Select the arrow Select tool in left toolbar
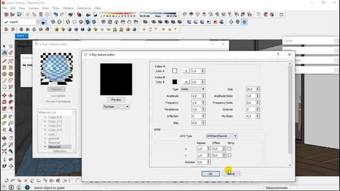 click(4, 46)
